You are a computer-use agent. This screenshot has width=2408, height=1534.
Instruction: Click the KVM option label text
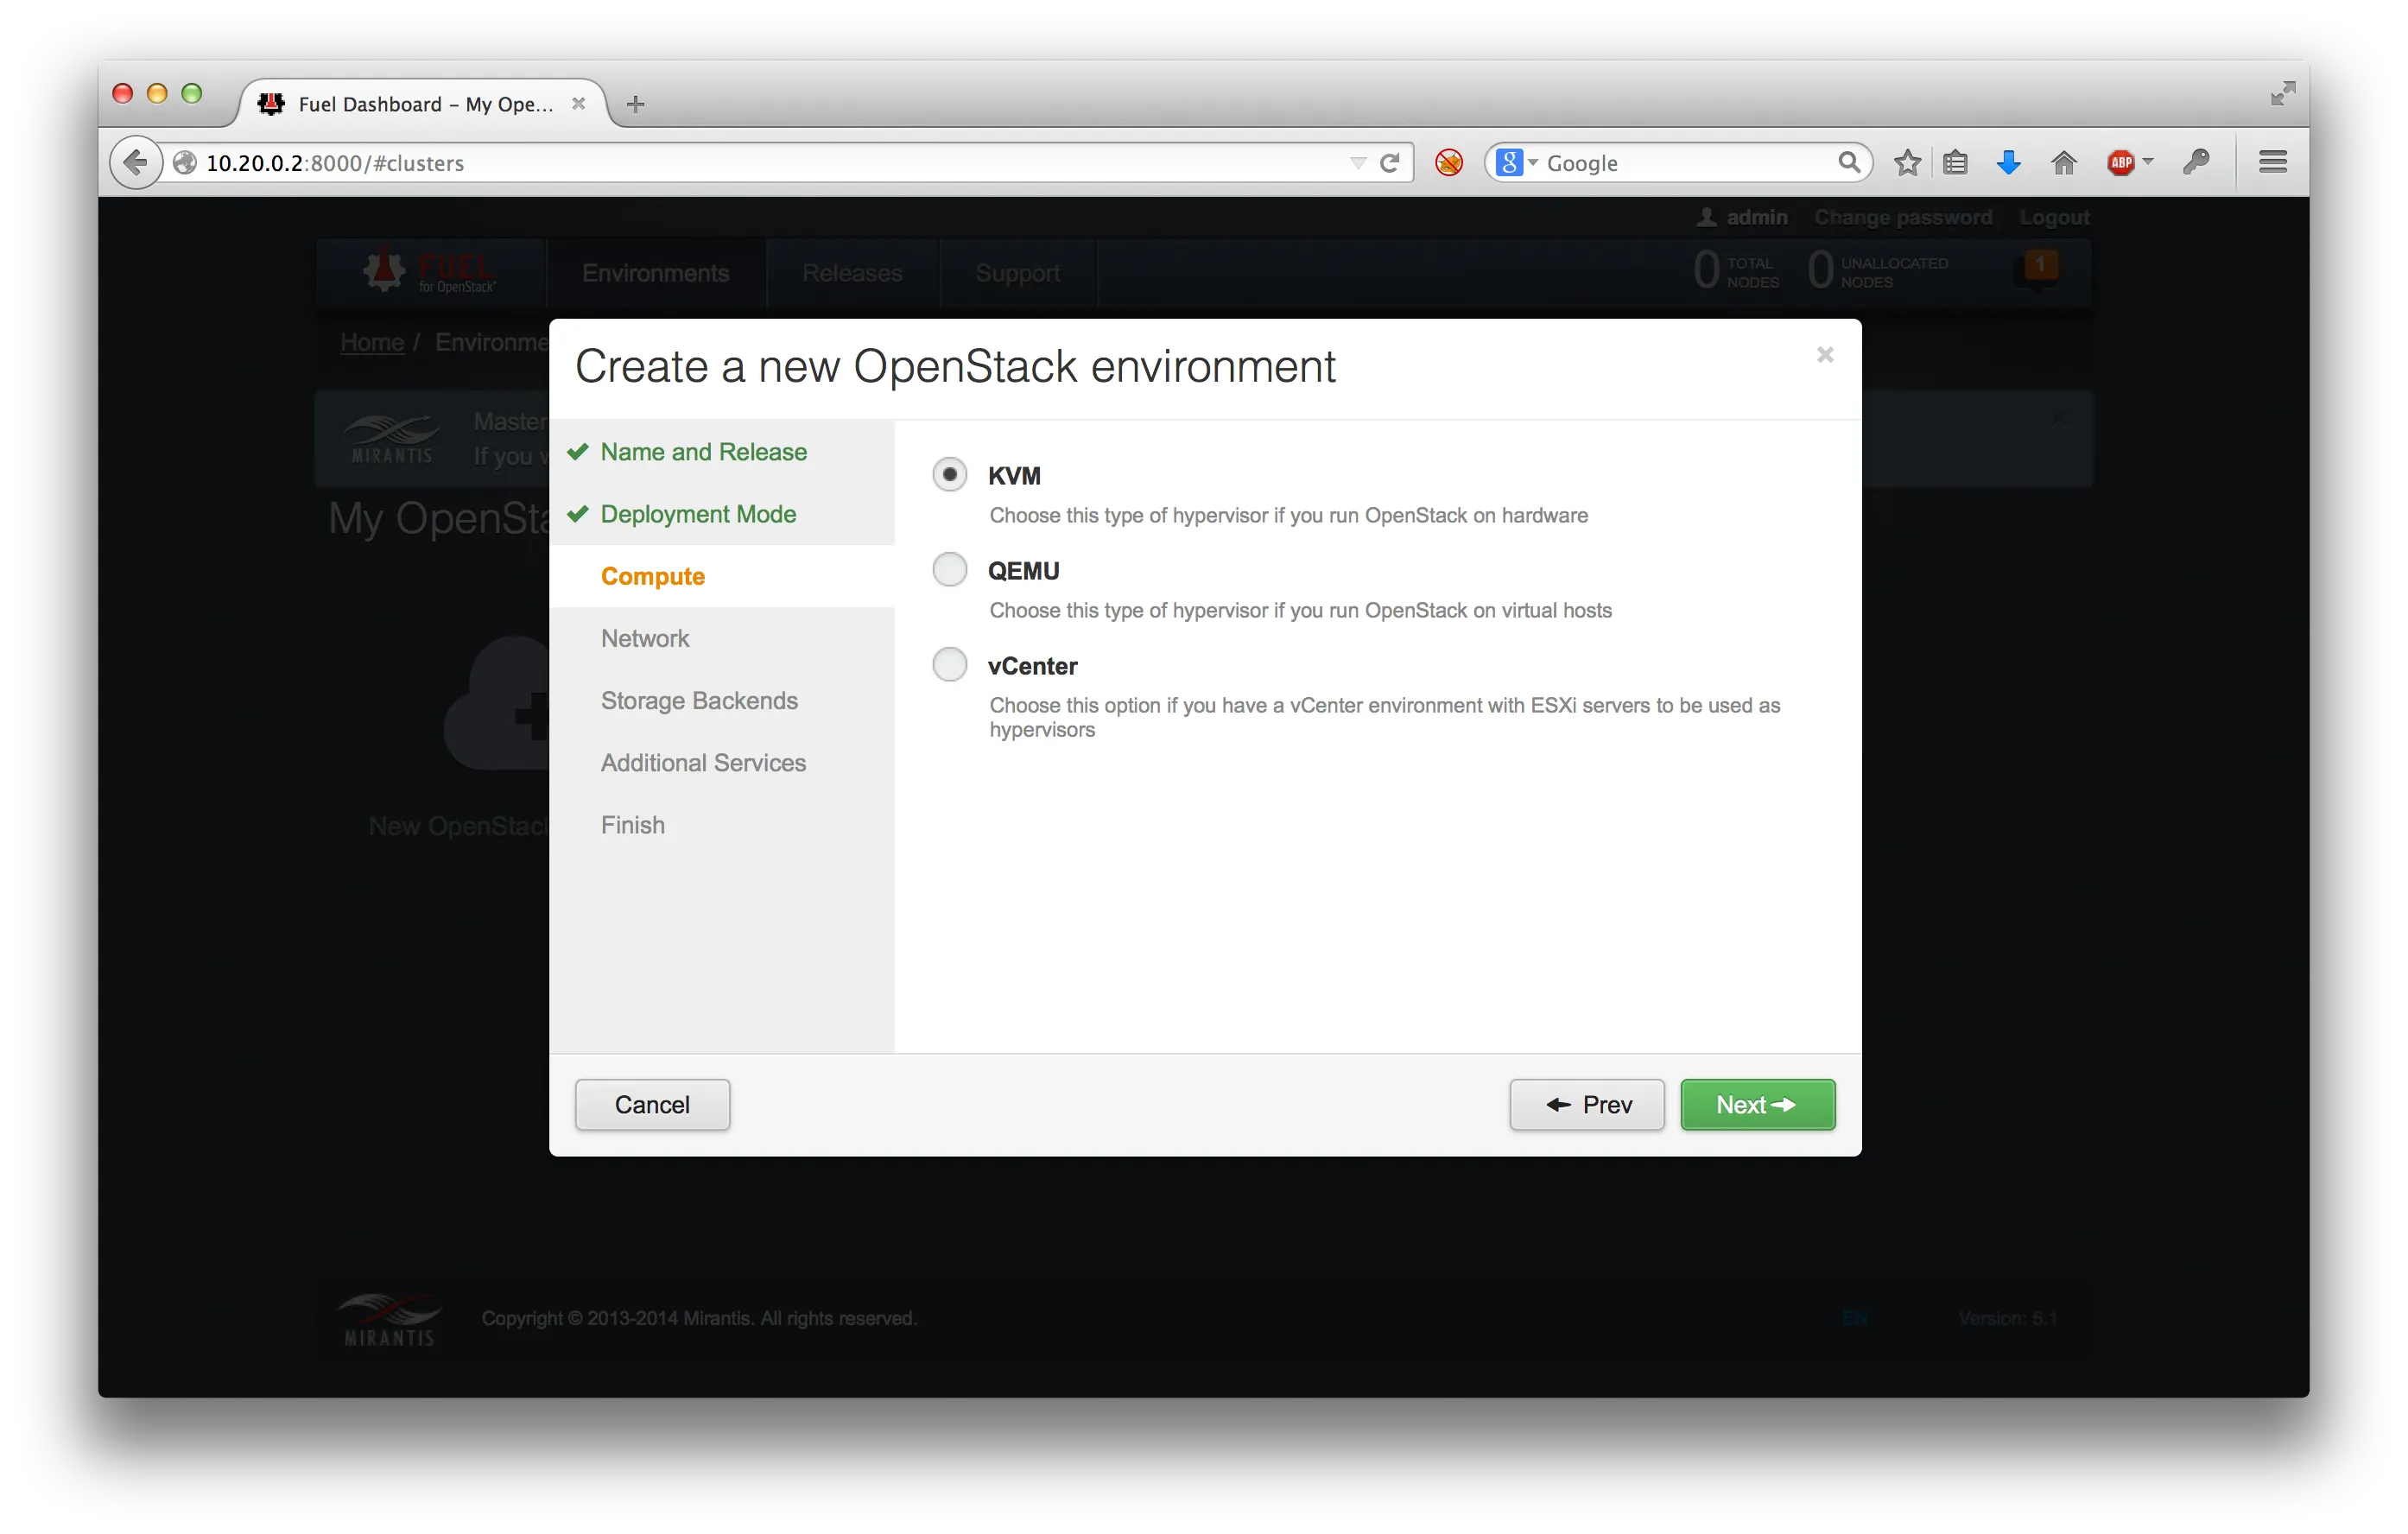pos(1014,476)
